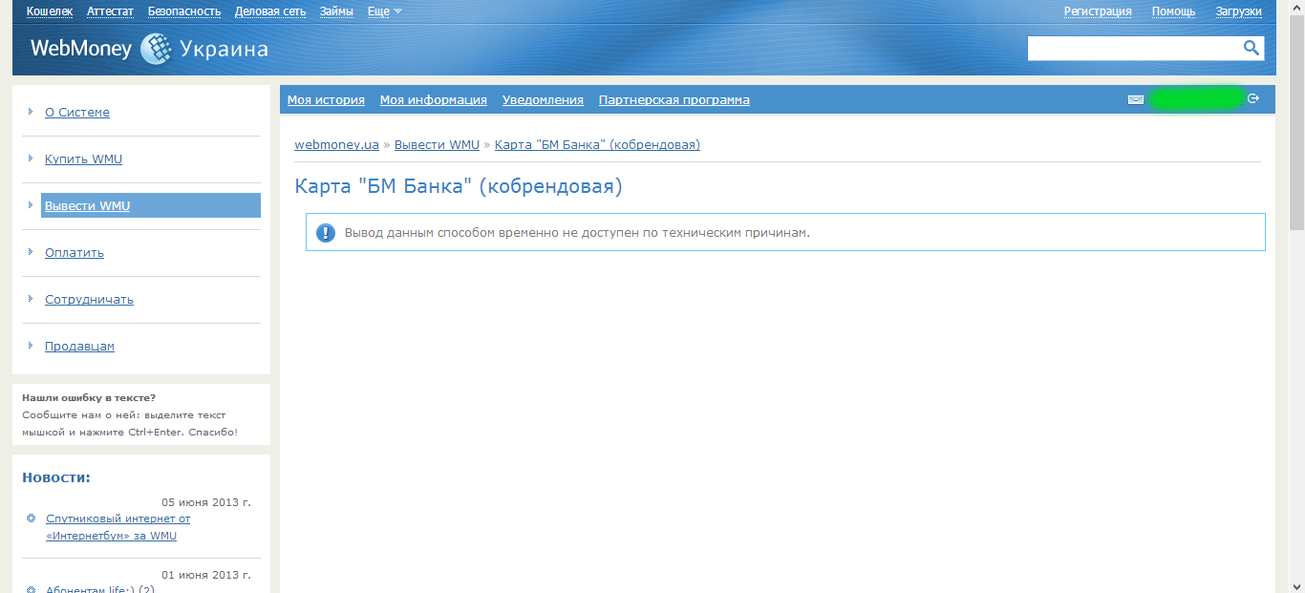Open the Помощь link
The width and height of the screenshot is (1305, 593).
click(1173, 11)
